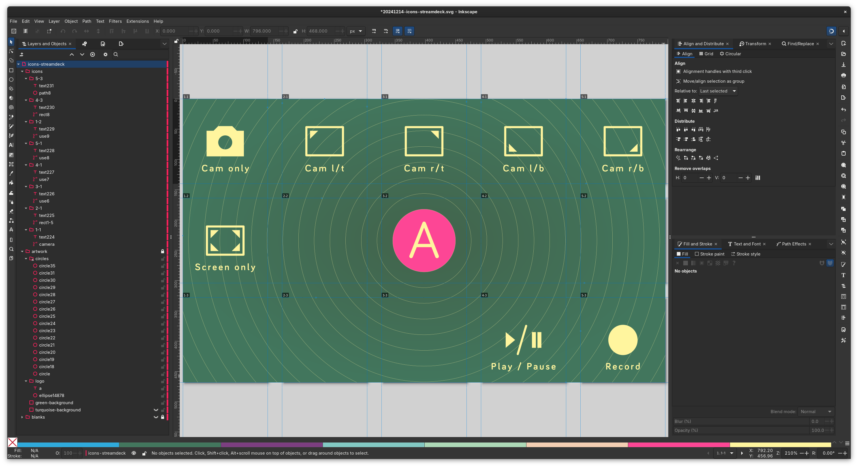The width and height of the screenshot is (858, 467).
Task: Toggle current layer visibility in status bar
Action: pyautogui.click(x=133, y=453)
